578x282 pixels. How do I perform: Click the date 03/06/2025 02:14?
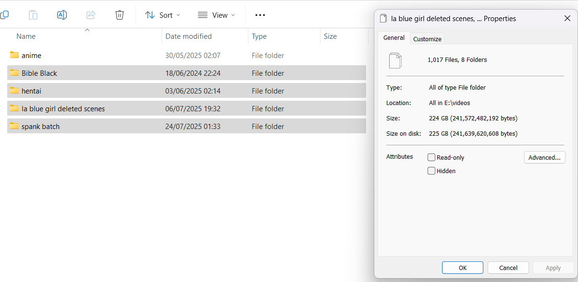click(193, 91)
